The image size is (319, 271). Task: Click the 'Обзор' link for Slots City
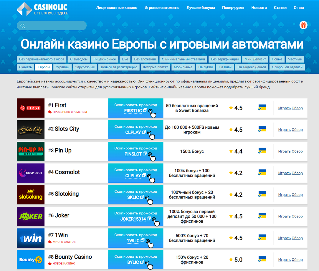[297, 130]
